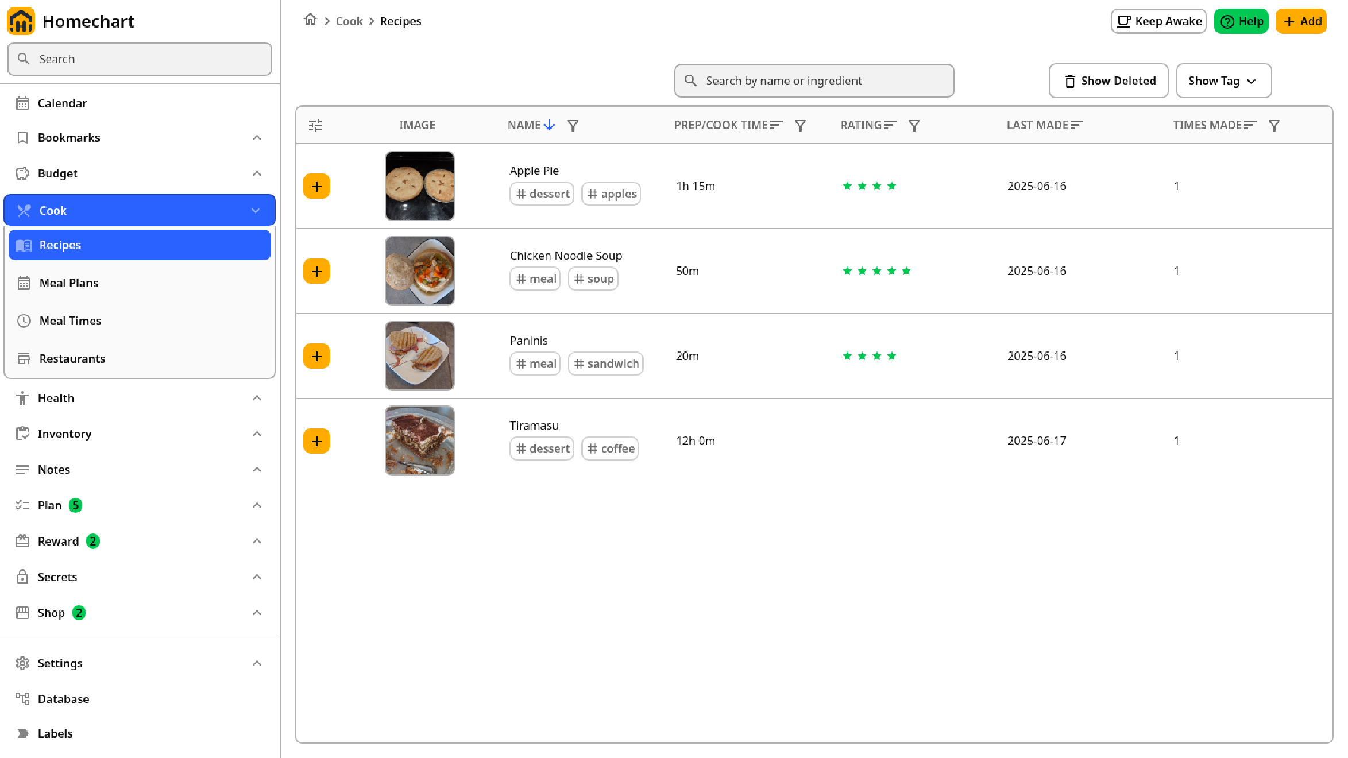Click the Name column filter icon
Image resolution: width=1348 pixels, height=758 pixels.
573,125
